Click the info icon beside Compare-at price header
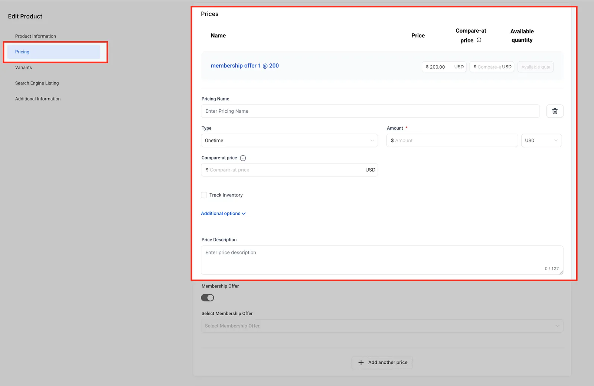The width and height of the screenshot is (594, 386). click(x=479, y=40)
